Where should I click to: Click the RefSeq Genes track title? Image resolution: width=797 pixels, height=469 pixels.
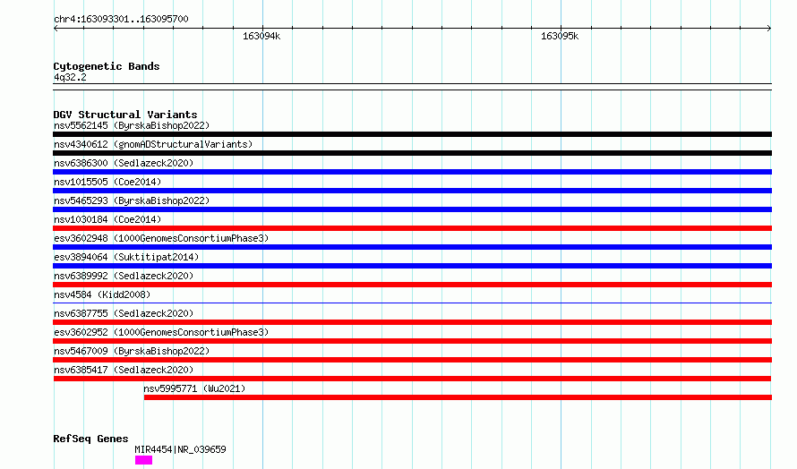click(90, 439)
